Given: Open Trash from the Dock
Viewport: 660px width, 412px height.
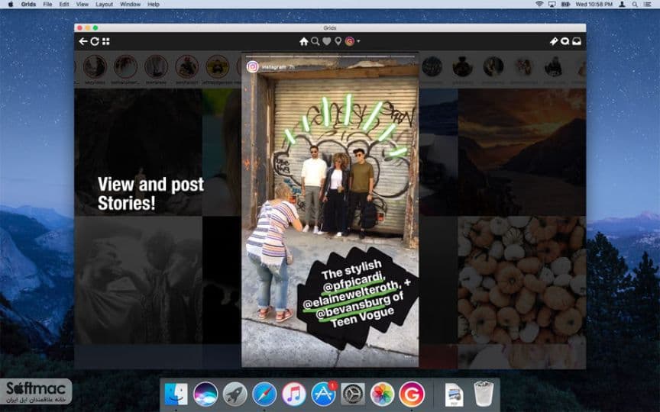Looking at the screenshot, I should (484, 394).
